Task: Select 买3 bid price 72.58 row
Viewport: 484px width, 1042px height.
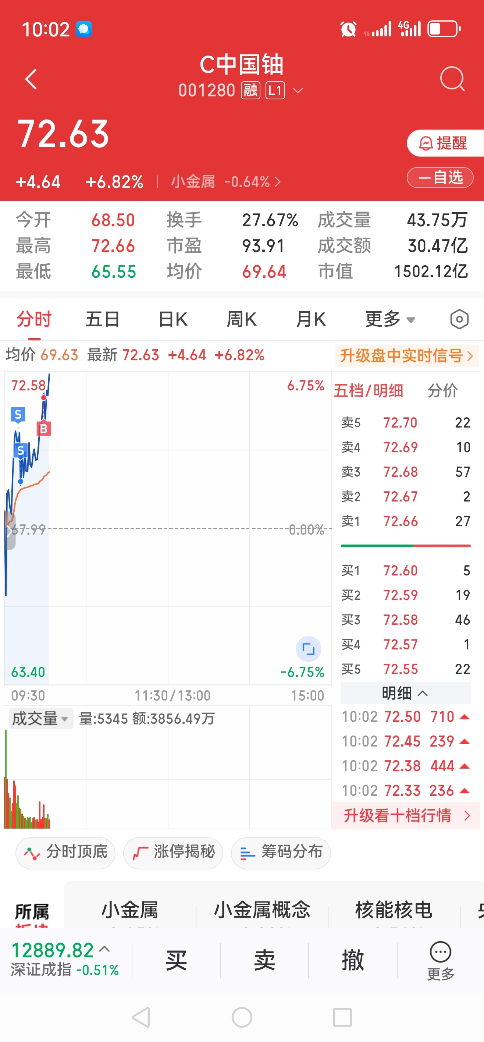Action: (x=406, y=620)
